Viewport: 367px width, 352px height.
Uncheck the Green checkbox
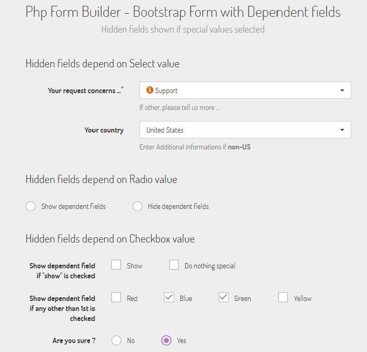(x=224, y=298)
